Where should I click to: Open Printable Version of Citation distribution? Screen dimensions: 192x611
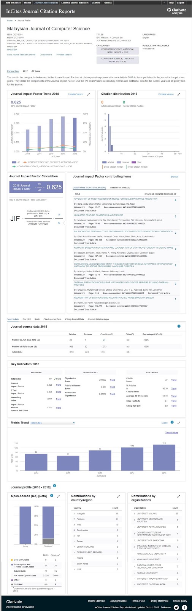pos(166,94)
